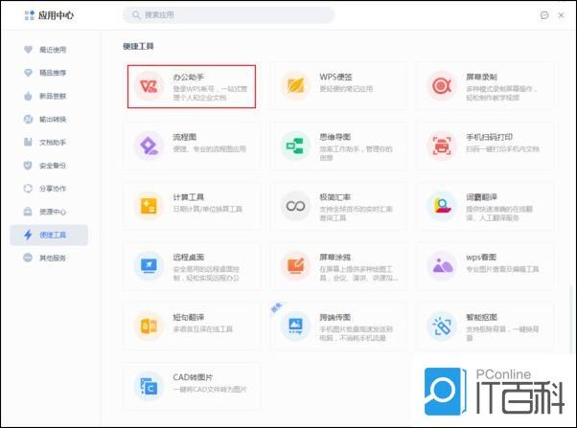Image resolution: width=577 pixels, height=428 pixels.
Task: Open the WPS便签 notes app icon
Action: click(x=295, y=85)
